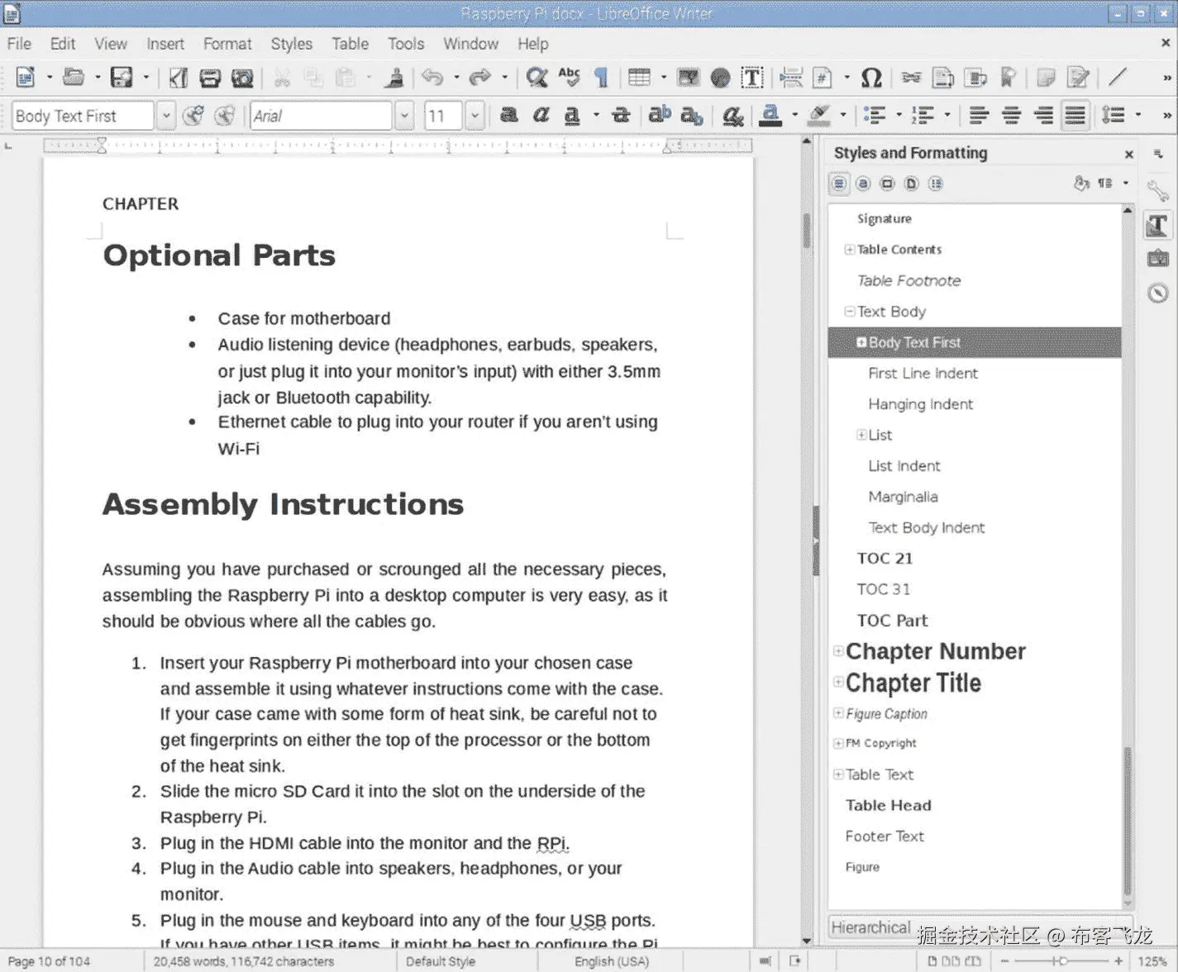Toggle strikethrough formatting
Screen dimensions: 1178x972
(x=621, y=116)
